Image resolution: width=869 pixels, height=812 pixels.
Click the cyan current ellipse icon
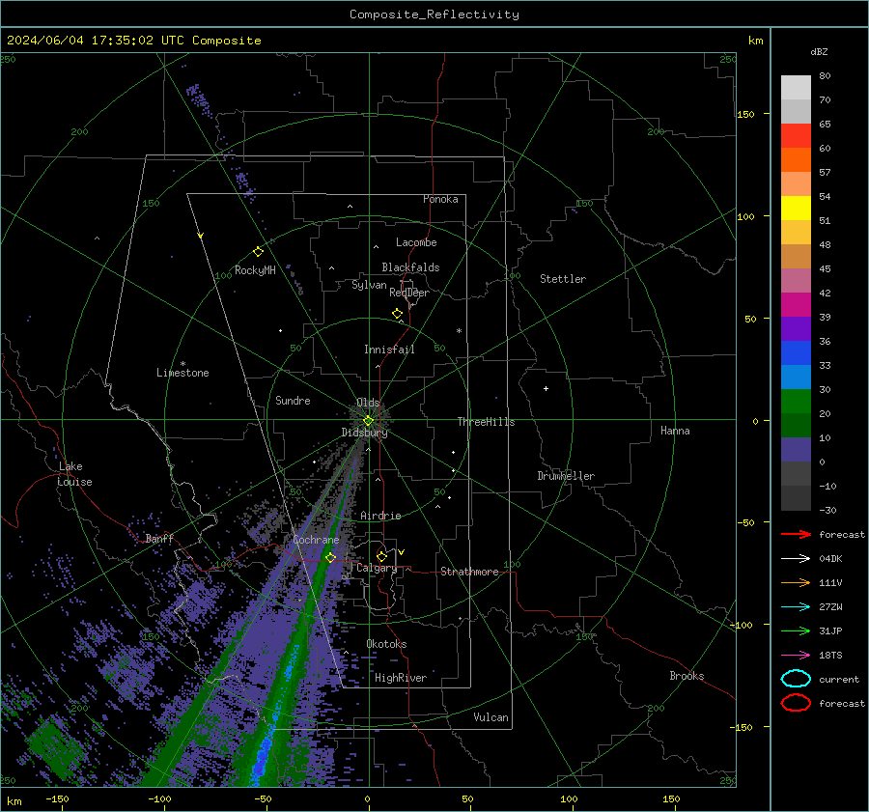pos(796,679)
